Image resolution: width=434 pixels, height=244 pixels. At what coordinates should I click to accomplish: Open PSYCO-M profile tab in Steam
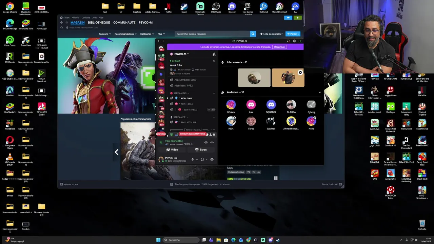[145, 22]
